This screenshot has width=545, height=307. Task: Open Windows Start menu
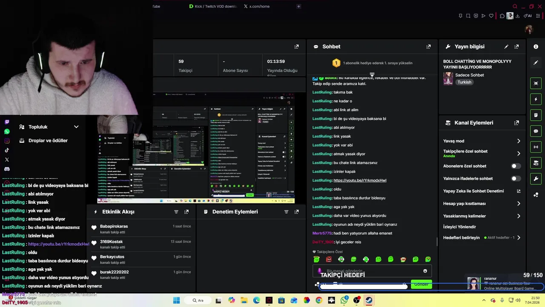[176, 300]
